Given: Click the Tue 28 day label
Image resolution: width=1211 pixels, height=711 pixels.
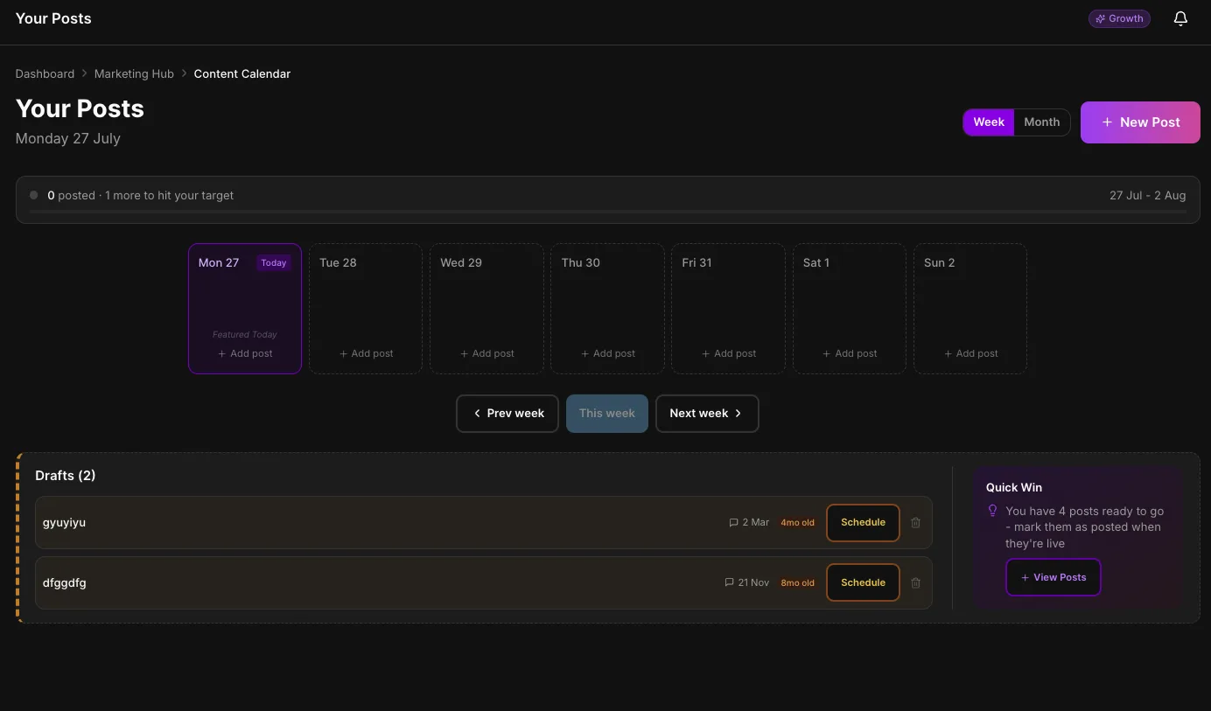Looking at the screenshot, I should click(338, 262).
